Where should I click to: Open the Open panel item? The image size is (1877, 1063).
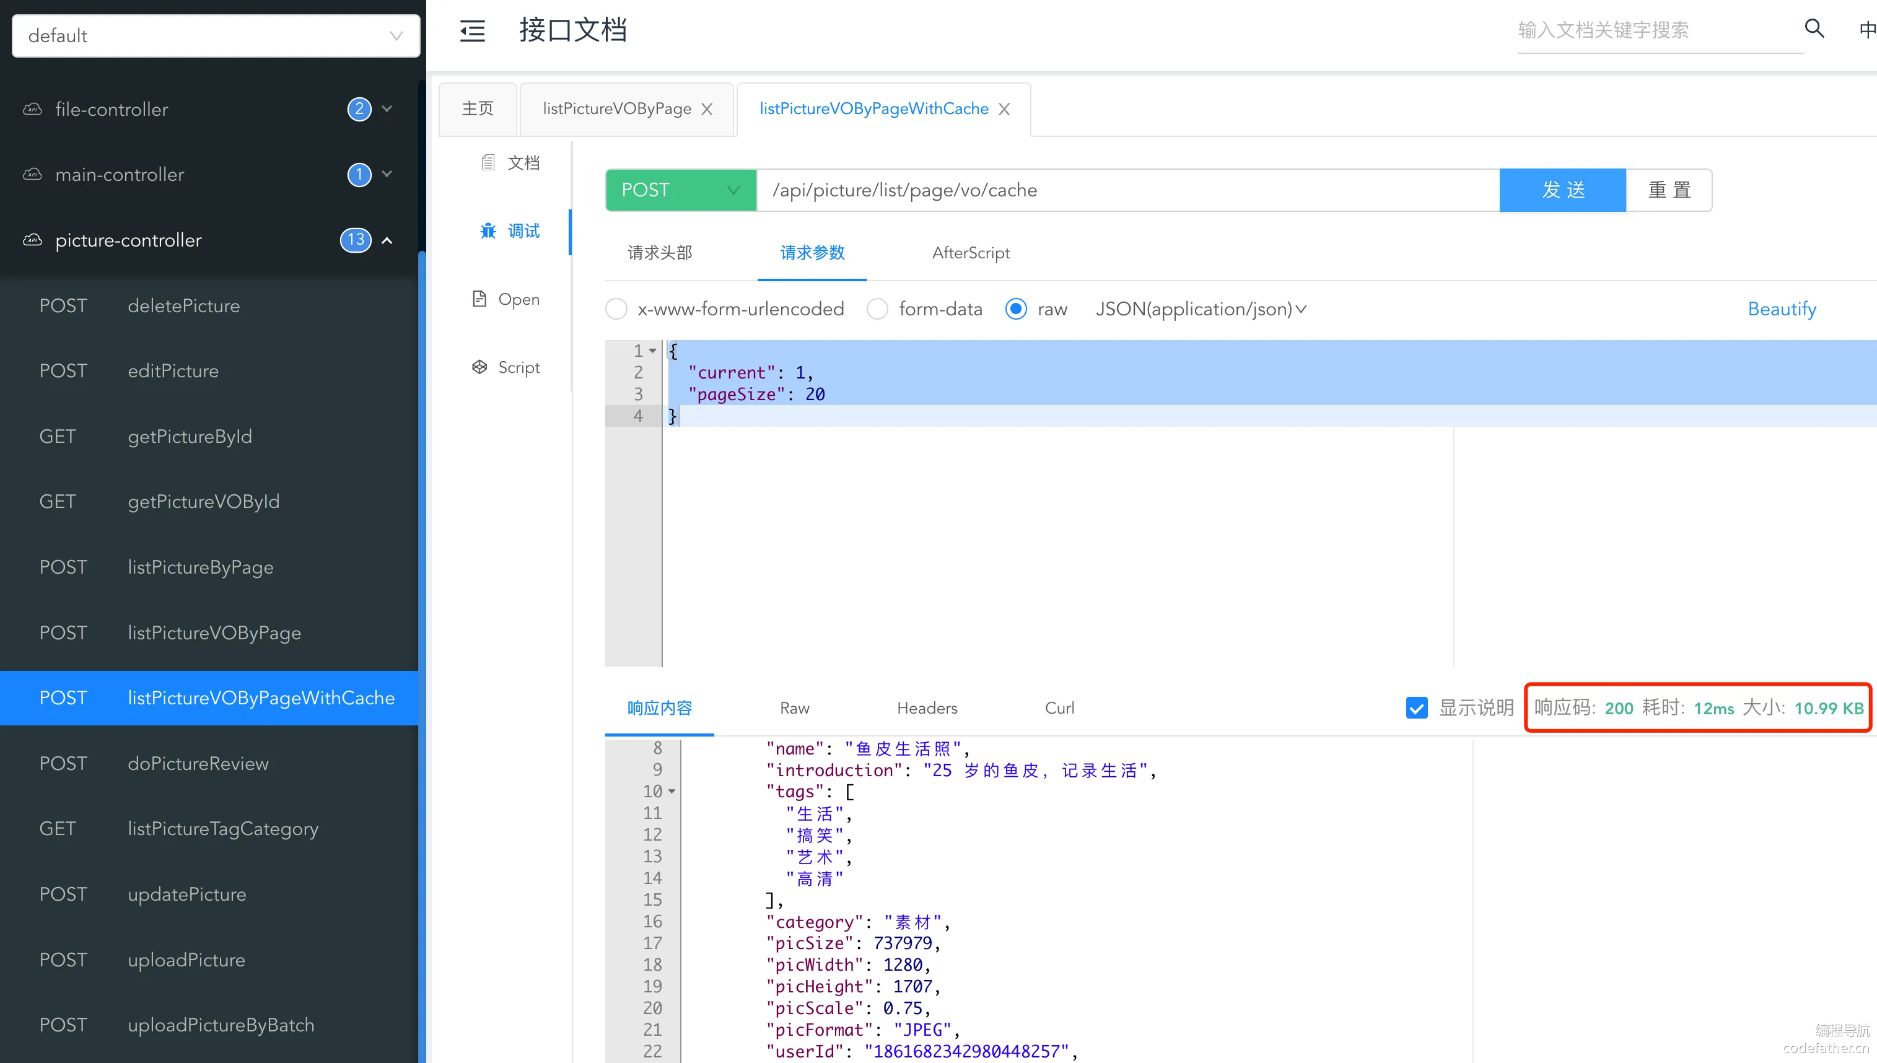507,299
